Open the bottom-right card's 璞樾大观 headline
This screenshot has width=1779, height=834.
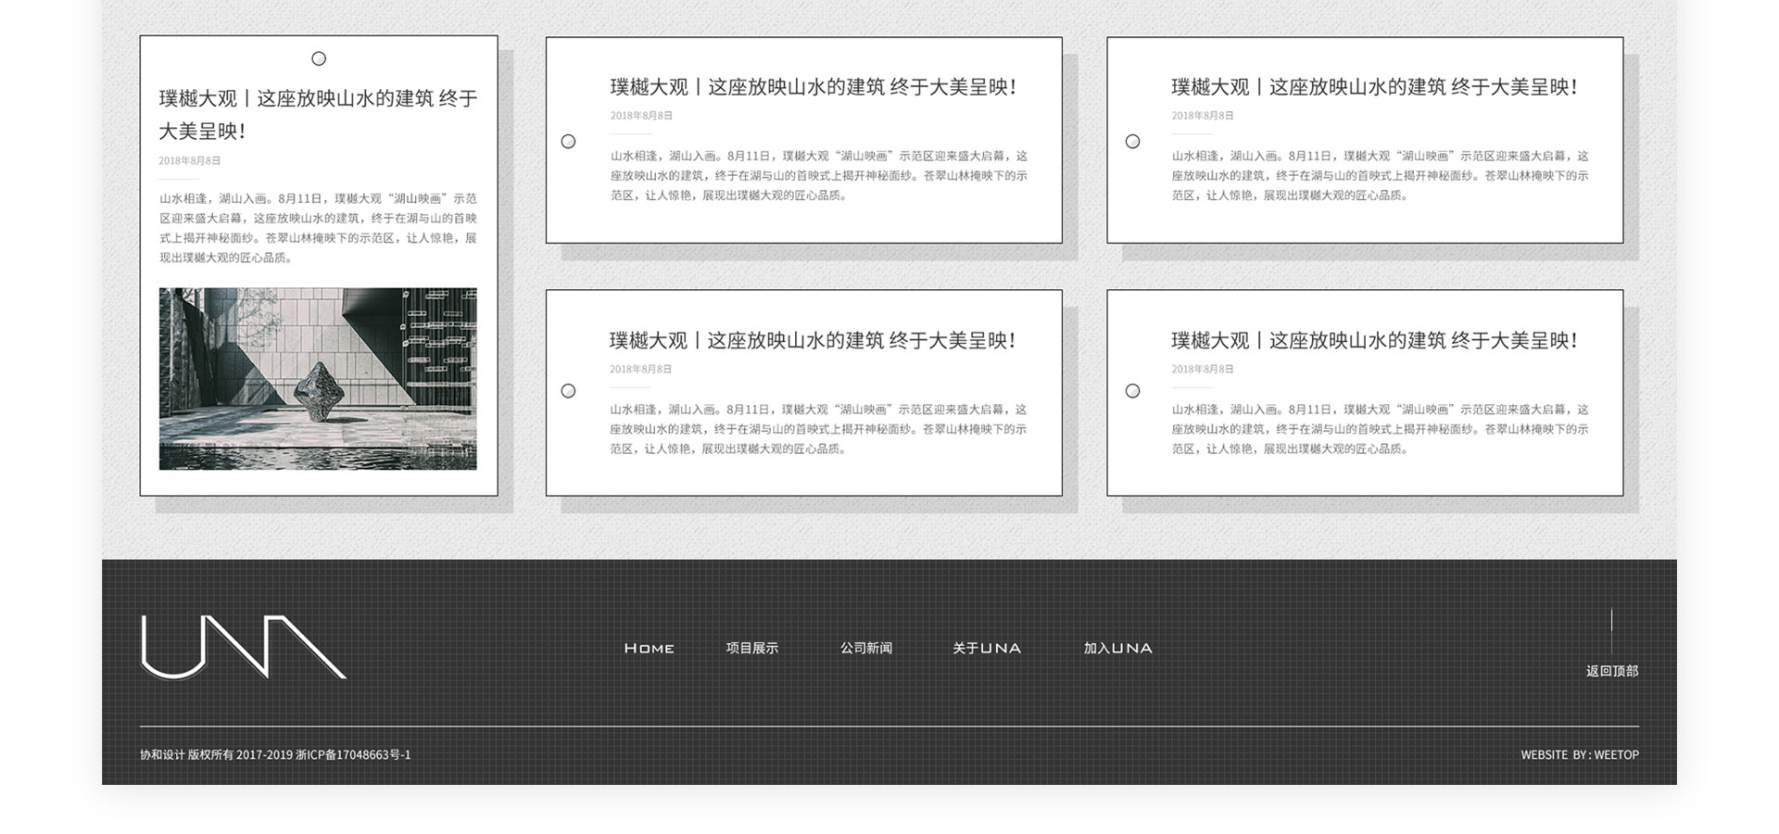point(1374,341)
